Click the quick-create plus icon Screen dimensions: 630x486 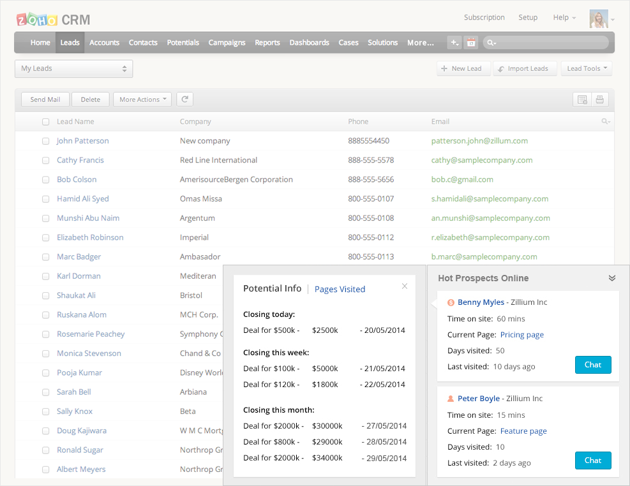454,43
